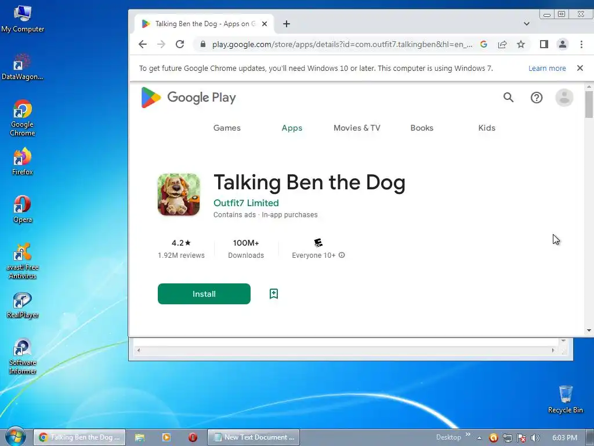Click the forward navigation arrow
Image resolution: width=594 pixels, height=446 pixels.
[161, 44]
